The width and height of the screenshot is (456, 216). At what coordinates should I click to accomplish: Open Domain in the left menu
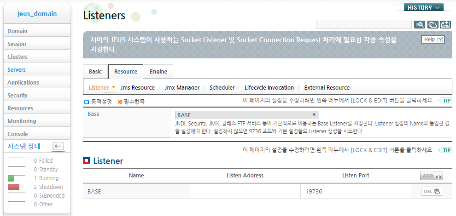tap(37, 31)
